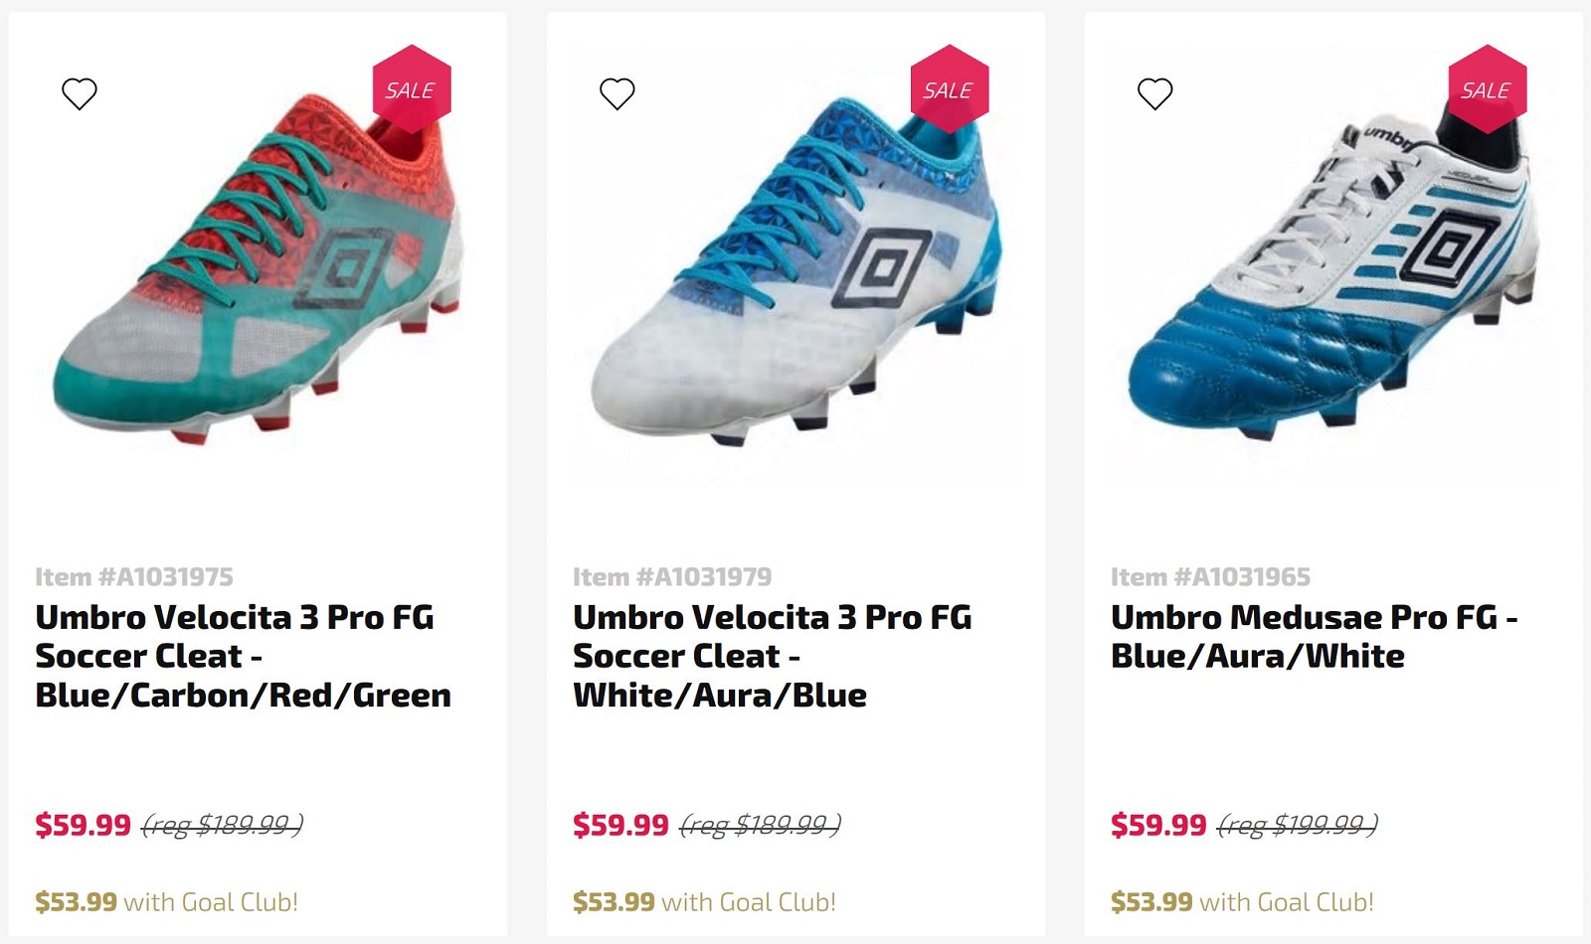Favorite the Blue/Carbon/Red/Green Velocita cleat heart

click(80, 94)
